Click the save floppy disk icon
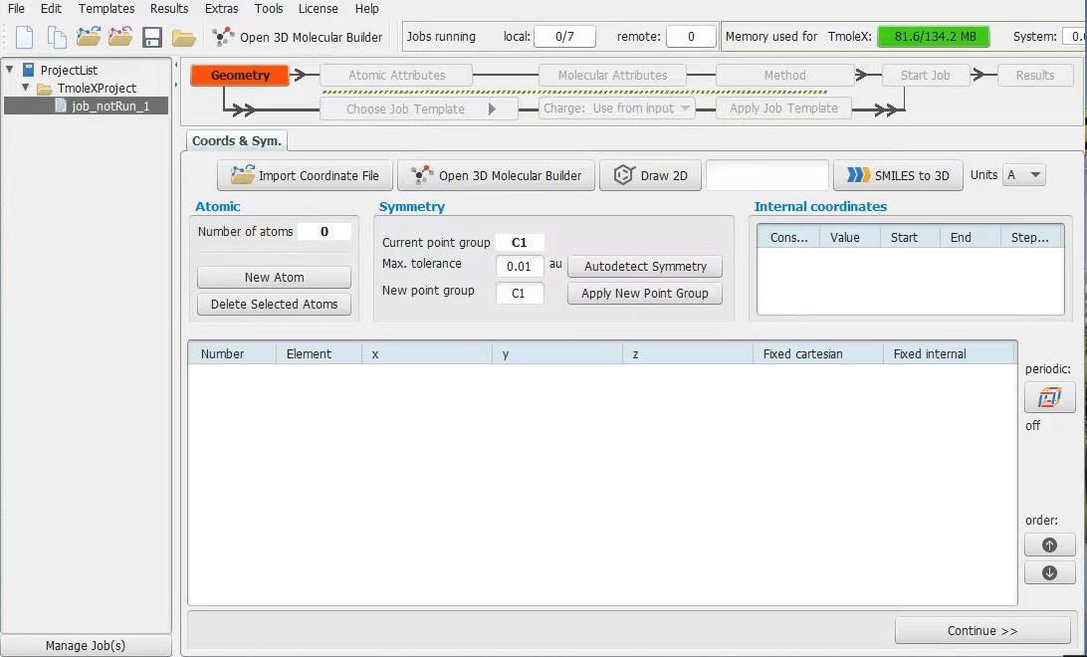Screen dimensions: 1087x657 point(152,38)
